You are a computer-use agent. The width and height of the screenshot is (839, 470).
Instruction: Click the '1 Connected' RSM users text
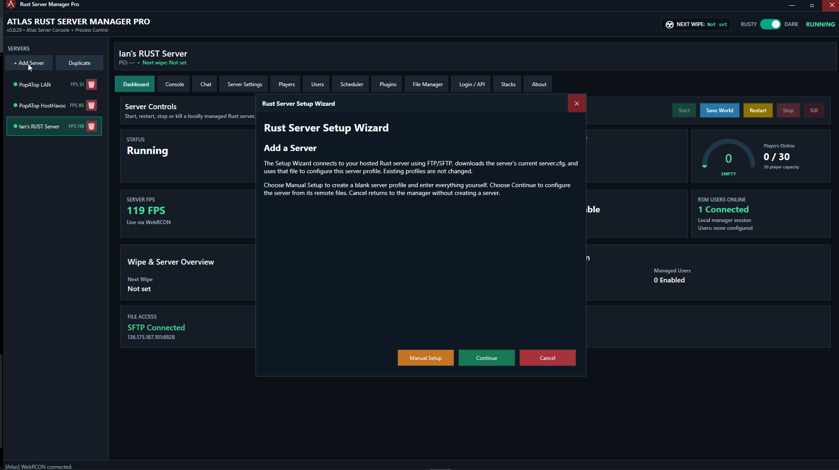(x=723, y=209)
